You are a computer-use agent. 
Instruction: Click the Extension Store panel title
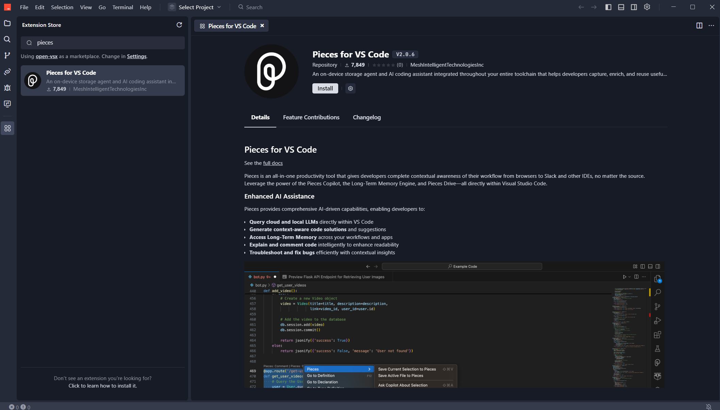pos(42,25)
